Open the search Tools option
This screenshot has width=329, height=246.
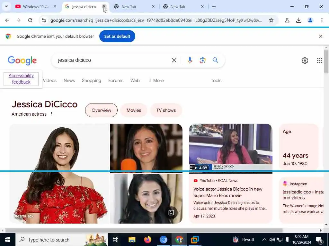tap(216, 80)
